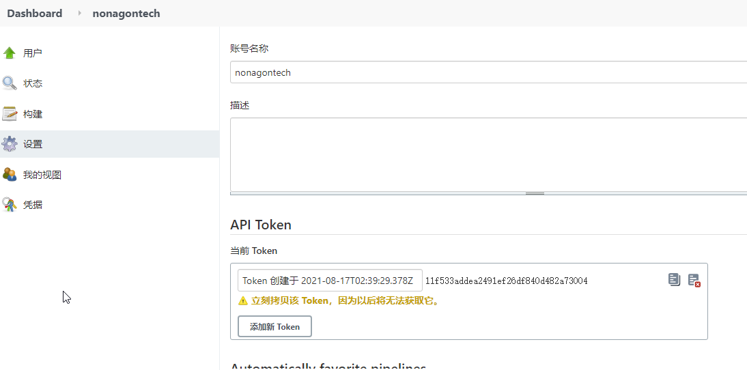Click the notepad 构建 icon
The image size is (747, 370).
10,114
